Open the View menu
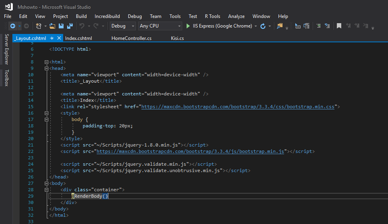Image resolution: width=388 pixels, height=224 pixels. pos(40,16)
